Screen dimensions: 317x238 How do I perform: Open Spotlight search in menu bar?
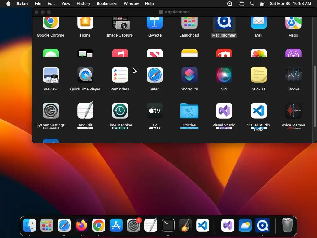pos(252,4)
